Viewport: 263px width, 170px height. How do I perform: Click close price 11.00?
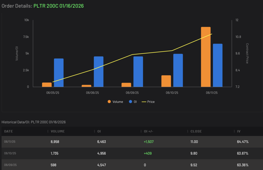click(x=194, y=142)
